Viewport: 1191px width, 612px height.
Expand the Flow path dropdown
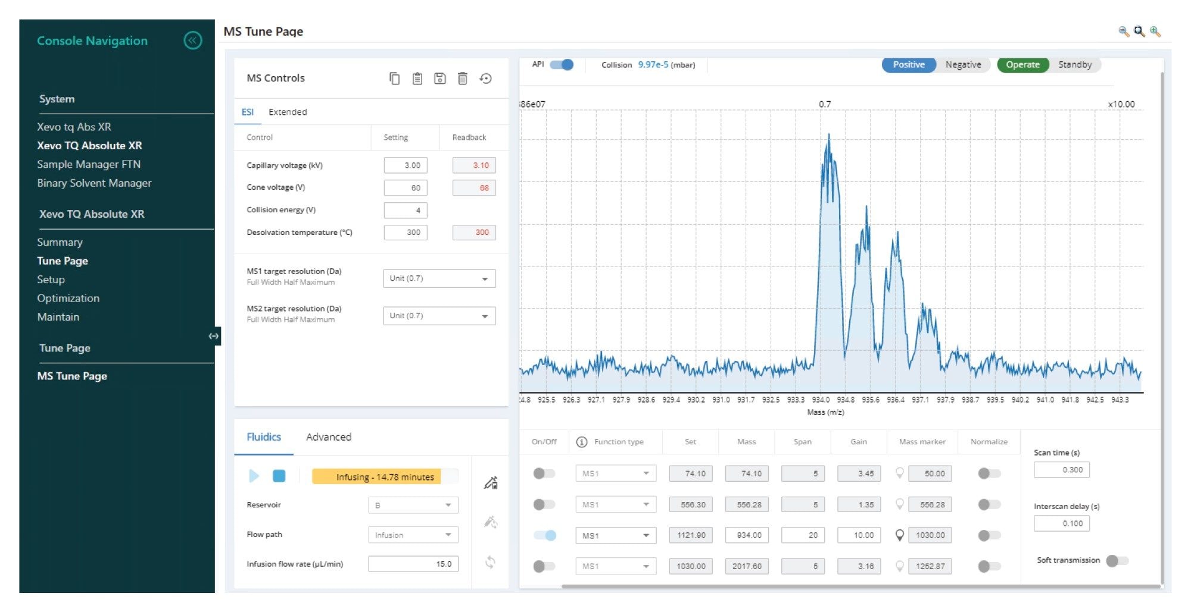pyautogui.click(x=413, y=535)
